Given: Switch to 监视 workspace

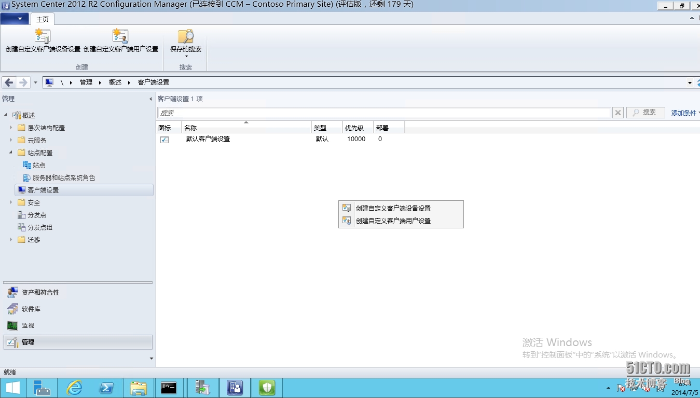Looking at the screenshot, I should [78, 325].
